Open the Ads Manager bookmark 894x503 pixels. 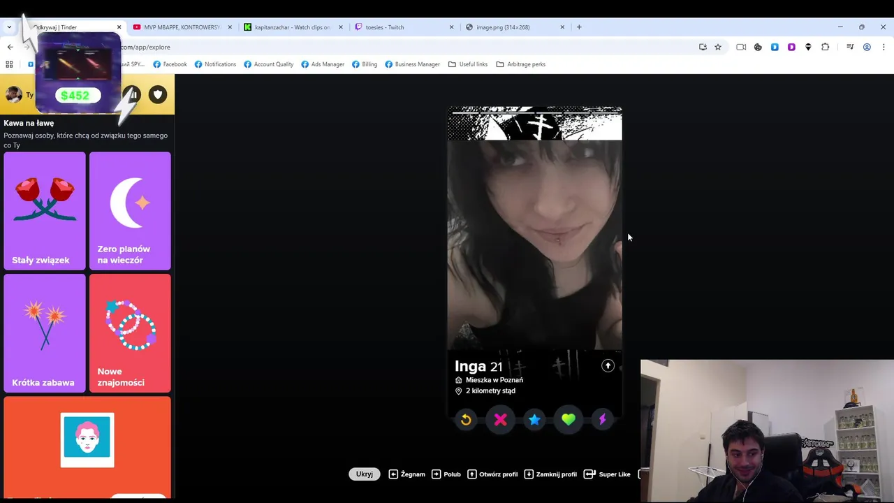[323, 64]
